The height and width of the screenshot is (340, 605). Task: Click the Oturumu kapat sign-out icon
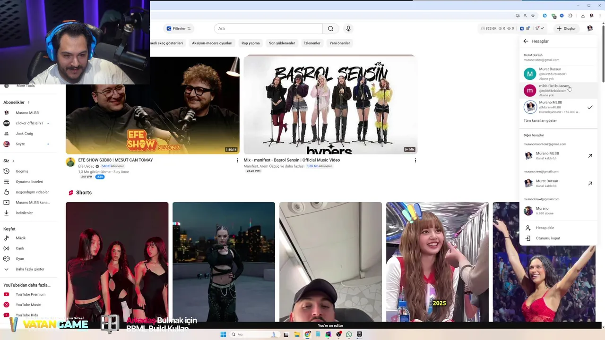(x=528, y=238)
